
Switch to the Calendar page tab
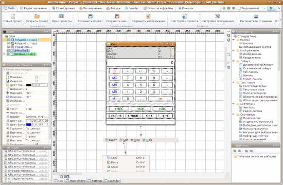coord(112,181)
